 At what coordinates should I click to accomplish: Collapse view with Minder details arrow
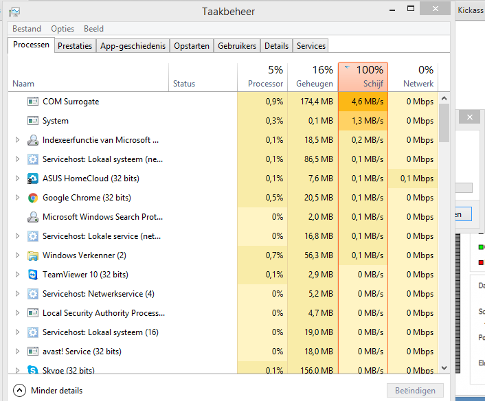point(19,391)
